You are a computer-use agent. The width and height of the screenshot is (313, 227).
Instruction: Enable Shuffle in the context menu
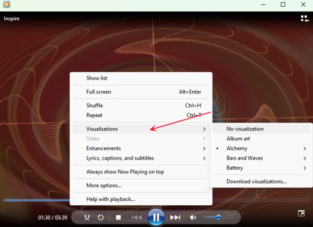pyautogui.click(x=141, y=106)
